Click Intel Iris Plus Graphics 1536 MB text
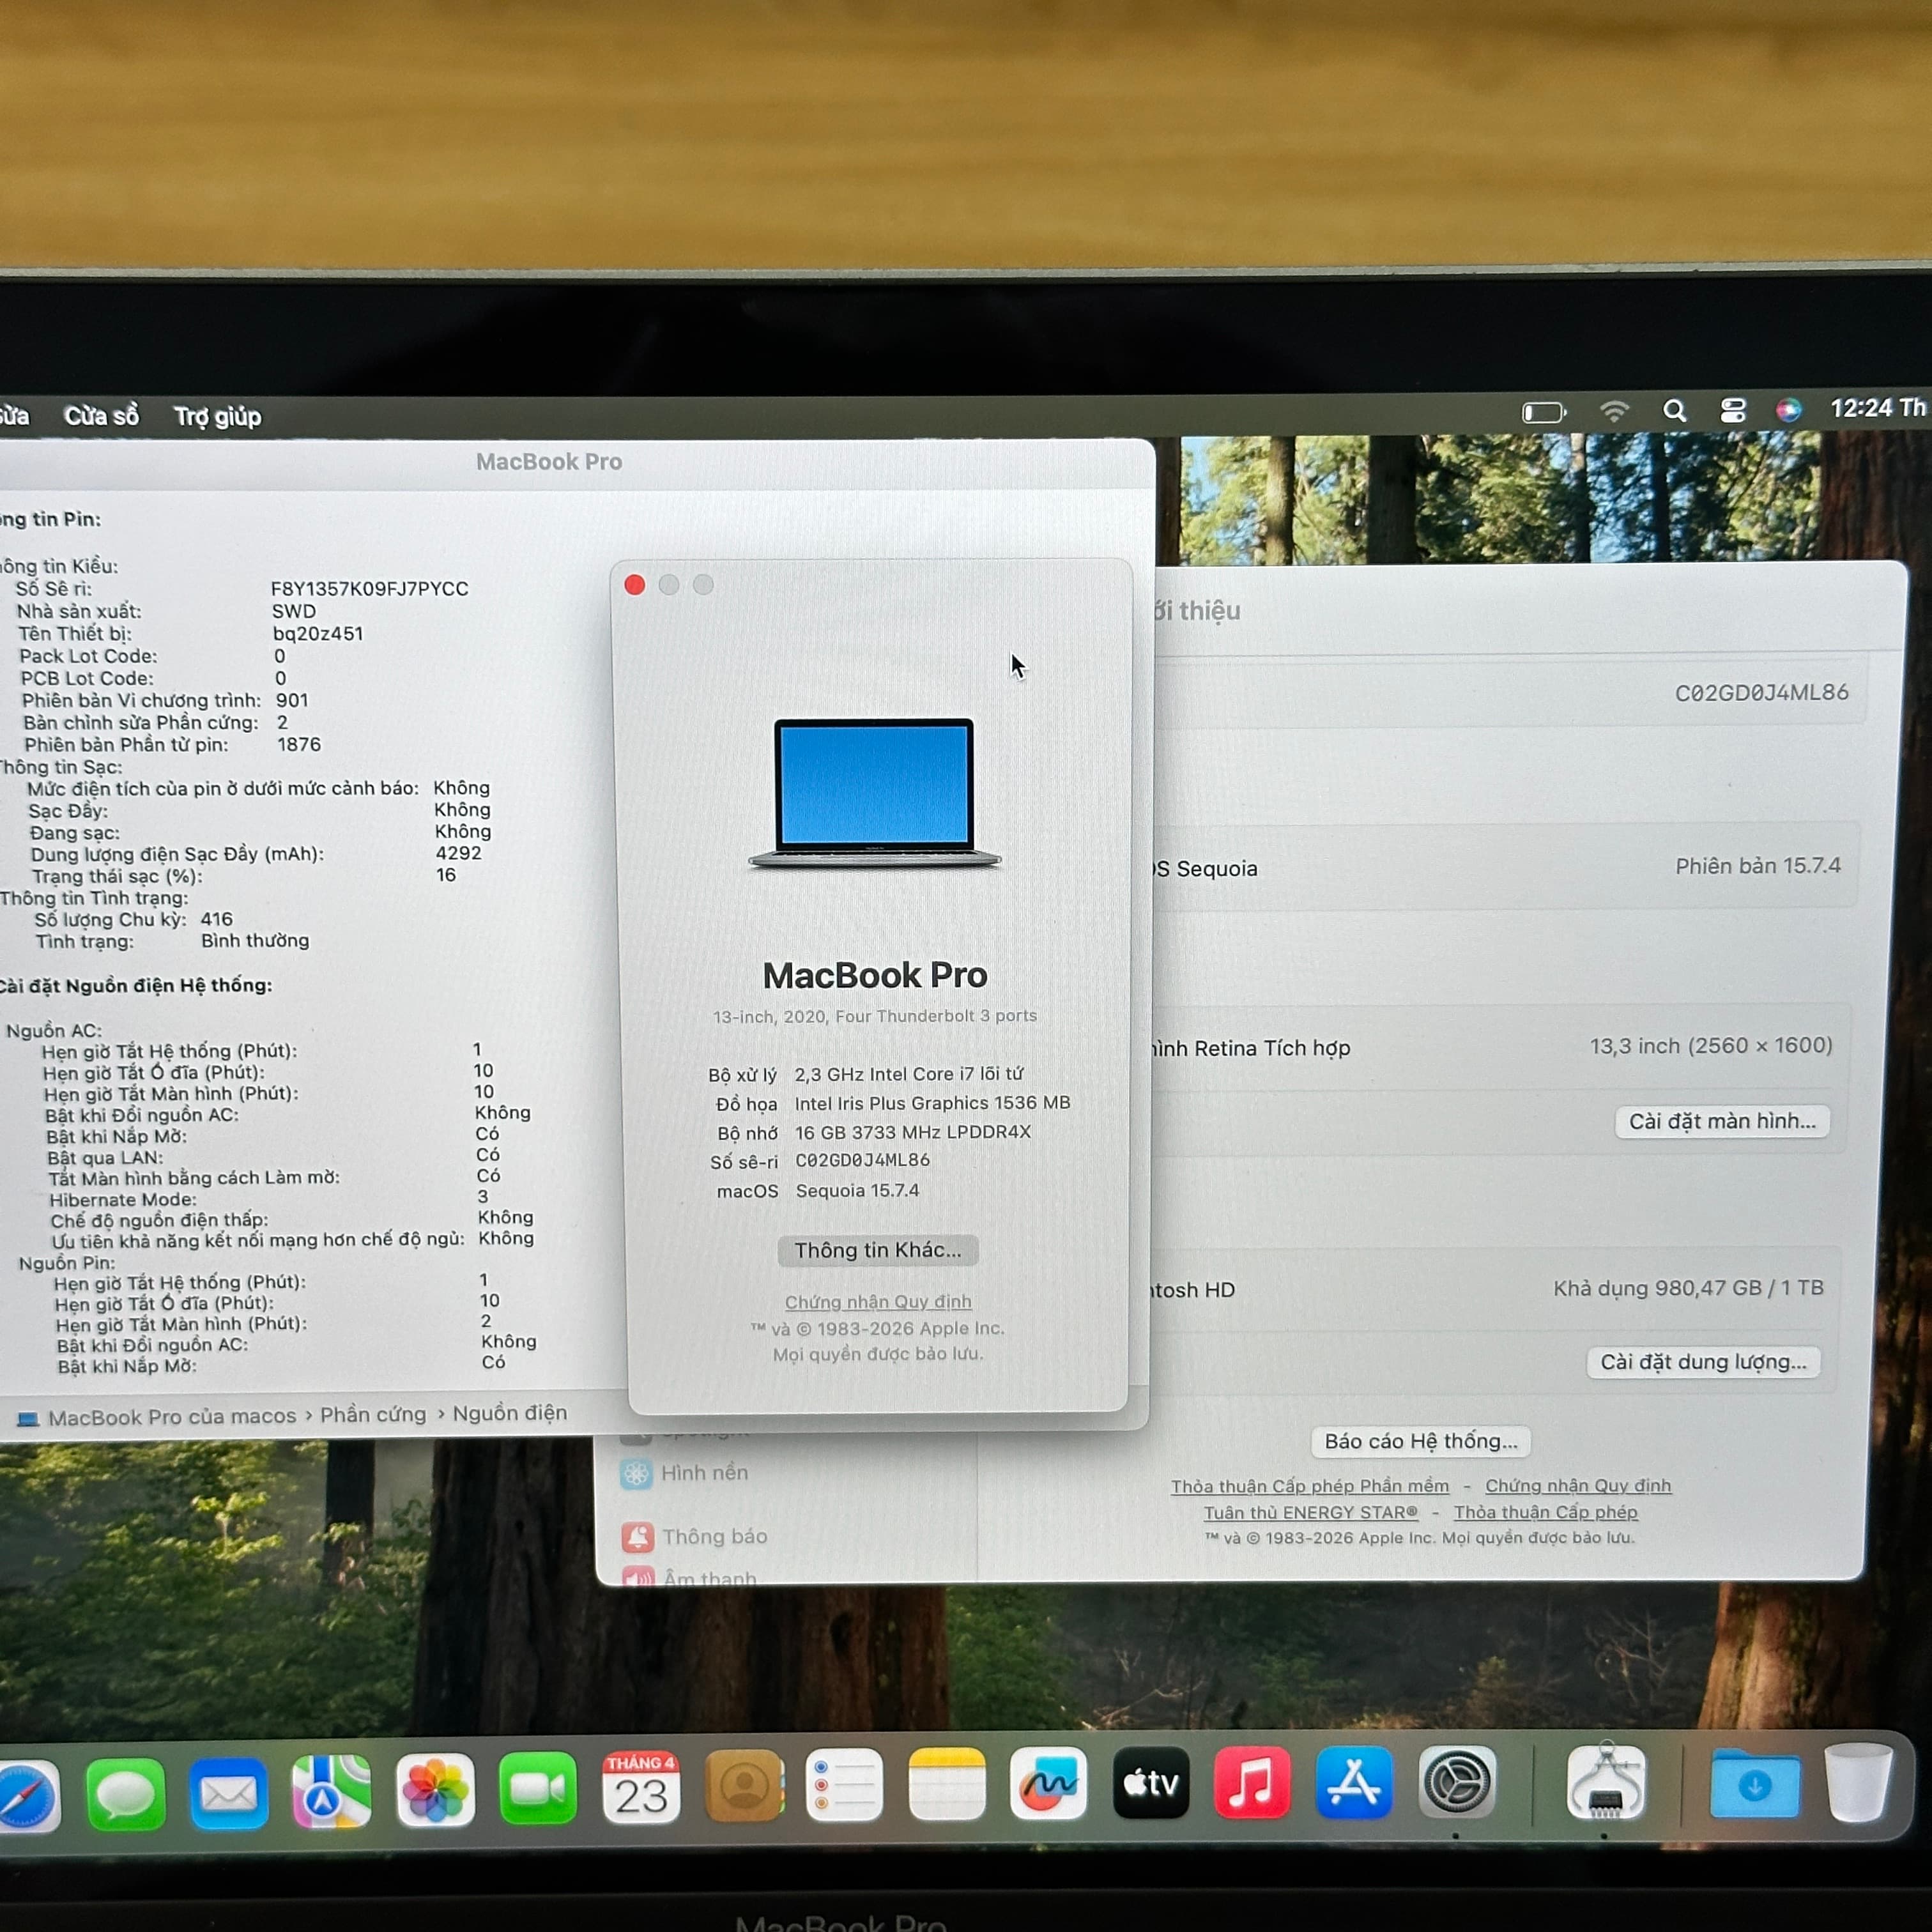The image size is (1932, 1932). (932, 1103)
